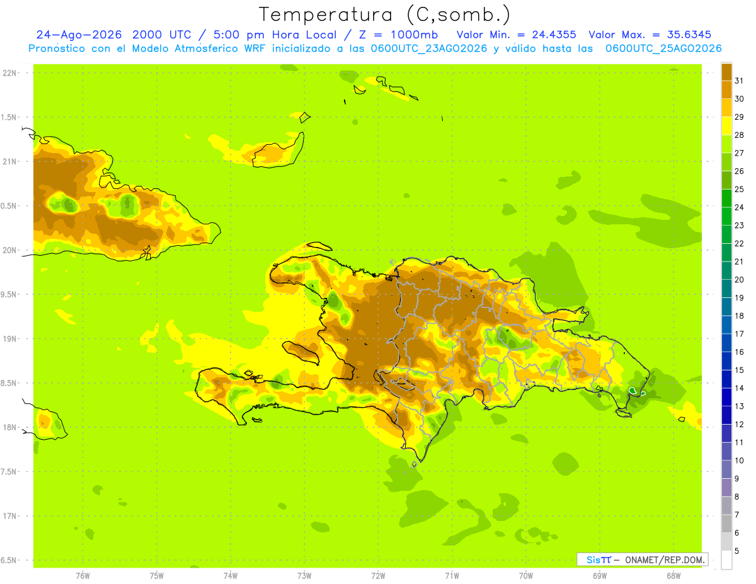This screenshot has width=756, height=584.
Task: Click the "74W" longitude label
Action: pos(230,576)
